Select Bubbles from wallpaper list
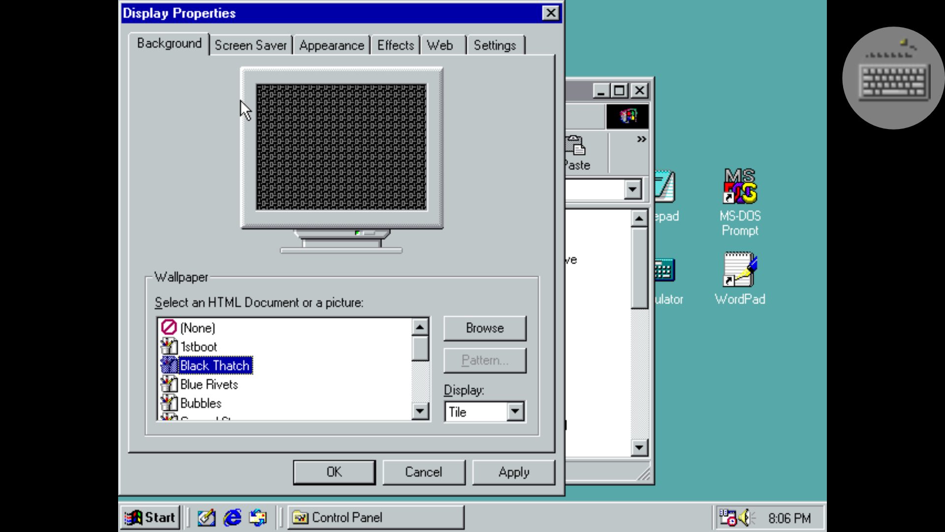This screenshot has width=945, height=532. [200, 403]
